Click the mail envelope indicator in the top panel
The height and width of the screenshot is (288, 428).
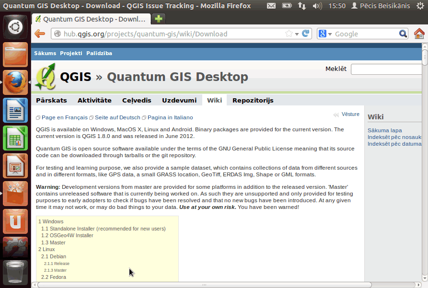coord(271,6)
